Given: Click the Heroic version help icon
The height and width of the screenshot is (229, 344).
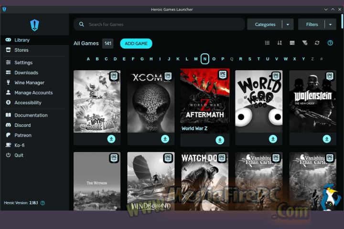Looking at the screenshot, I should (43, 203).
